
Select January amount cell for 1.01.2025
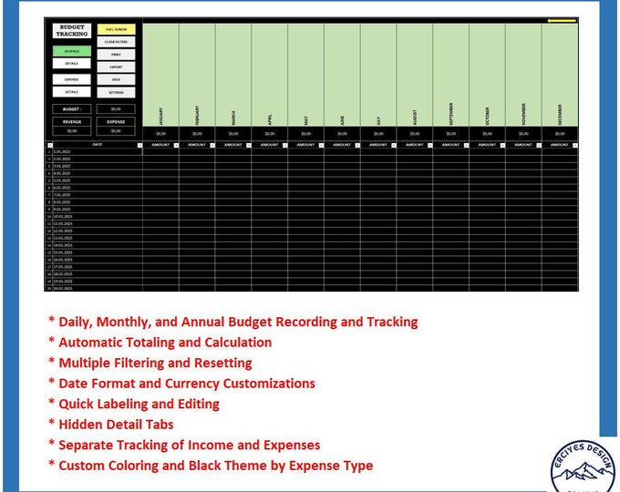(161, 152)
